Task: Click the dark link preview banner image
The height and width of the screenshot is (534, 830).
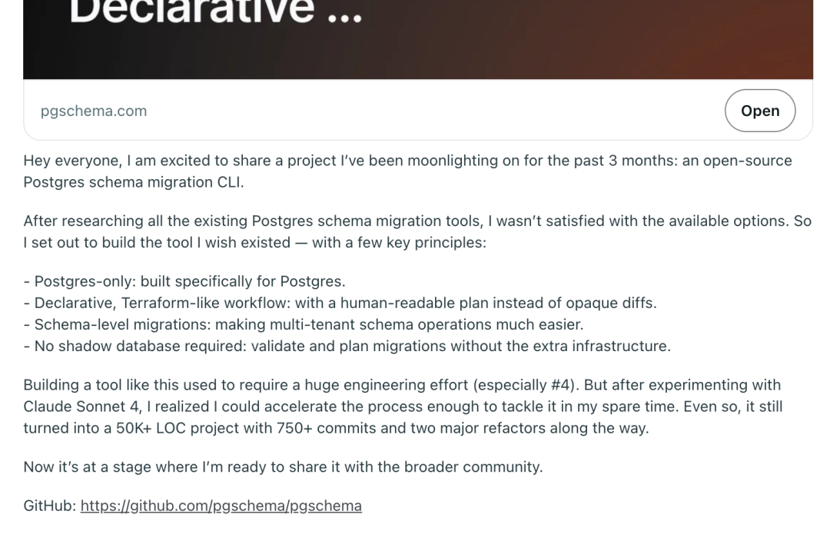Action: pos(417,40)
